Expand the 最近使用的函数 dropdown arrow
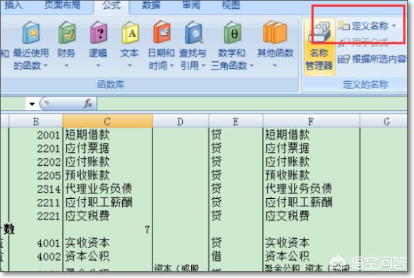Viewport: 414px width, 278px height. (46, 65)
